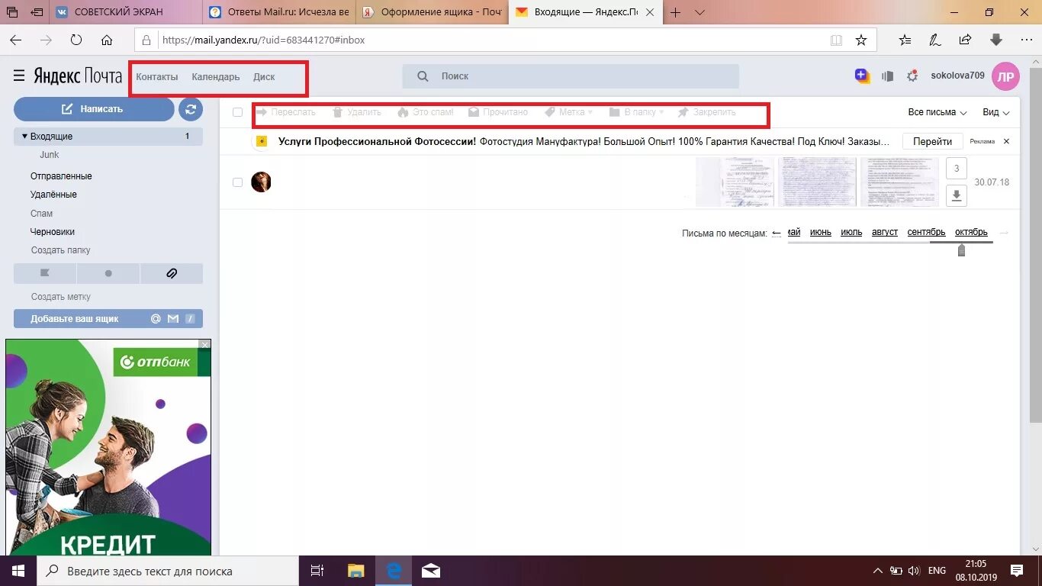The height and width of the screenshot is (586, 1042).
Task: Open the Черновики folder
Action: [53, 232]
